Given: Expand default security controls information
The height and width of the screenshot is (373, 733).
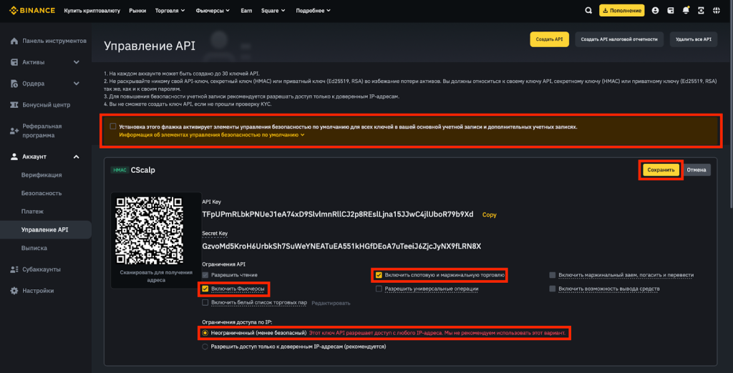Looking at the screenshot, I should click(x=212, y=135).
